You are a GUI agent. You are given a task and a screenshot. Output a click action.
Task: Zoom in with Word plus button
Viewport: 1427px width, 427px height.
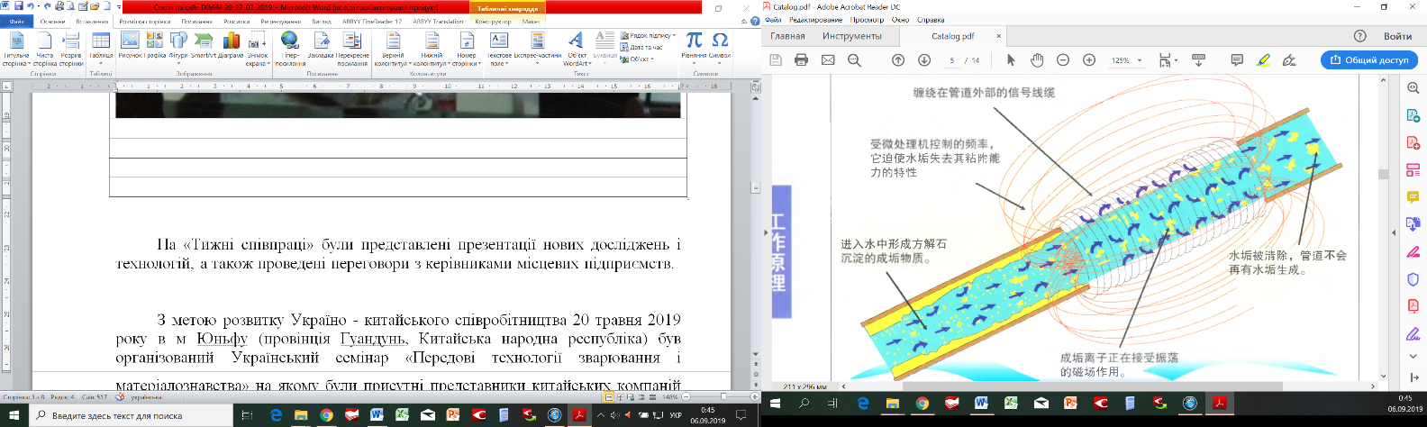754,396
